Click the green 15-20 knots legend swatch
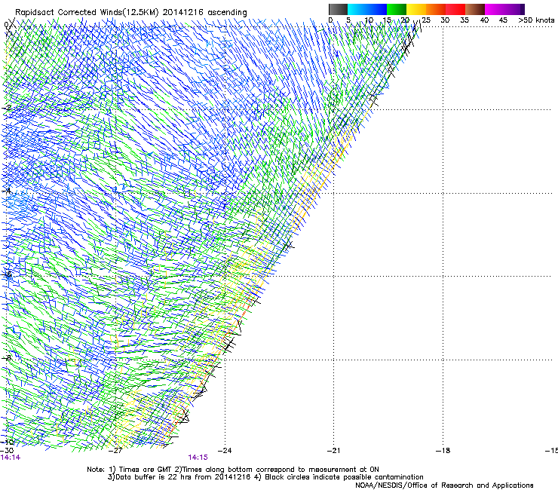 (x=397, y=9)
